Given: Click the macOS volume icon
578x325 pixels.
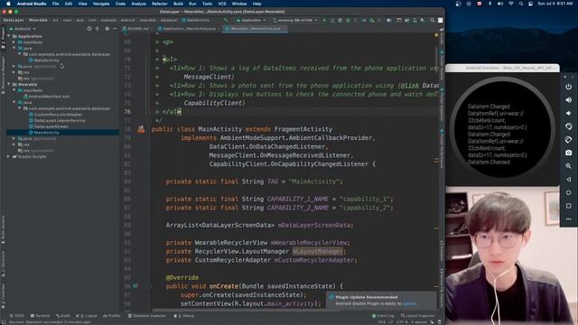Looking at the screenshot, I should point(500,4).
